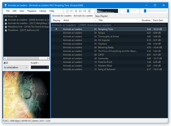
Task: Select the track 'Thoroughly at Home'
Action: click(x=109, y=36)
